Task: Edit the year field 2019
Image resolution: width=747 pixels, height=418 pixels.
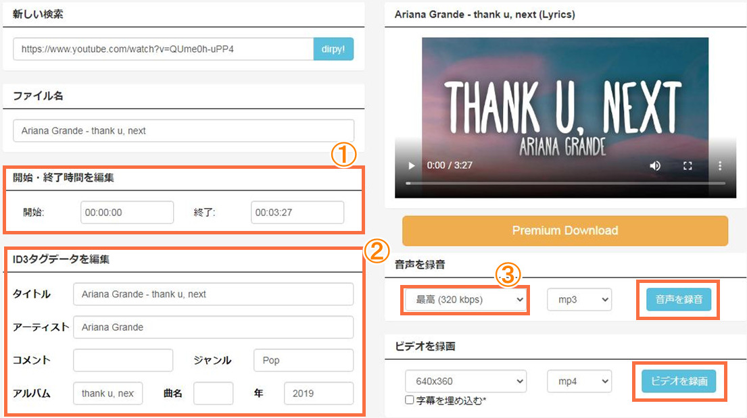Action: [x=318, y=393]
